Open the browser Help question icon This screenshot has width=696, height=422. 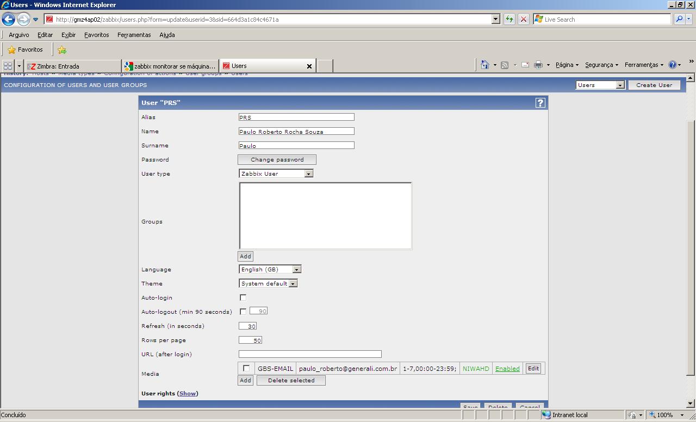673,65
